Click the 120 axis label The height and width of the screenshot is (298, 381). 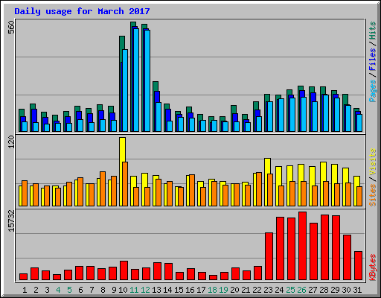pyautogui.click(x=11, y=142)
